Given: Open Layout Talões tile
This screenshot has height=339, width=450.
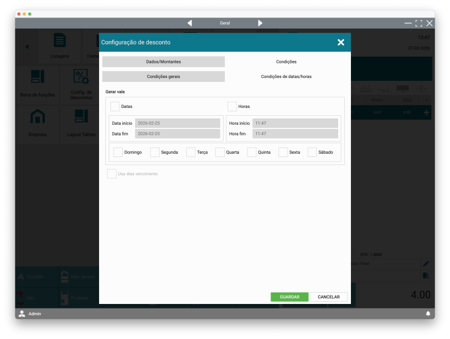Looking at the screenshot, I should 81,121.
